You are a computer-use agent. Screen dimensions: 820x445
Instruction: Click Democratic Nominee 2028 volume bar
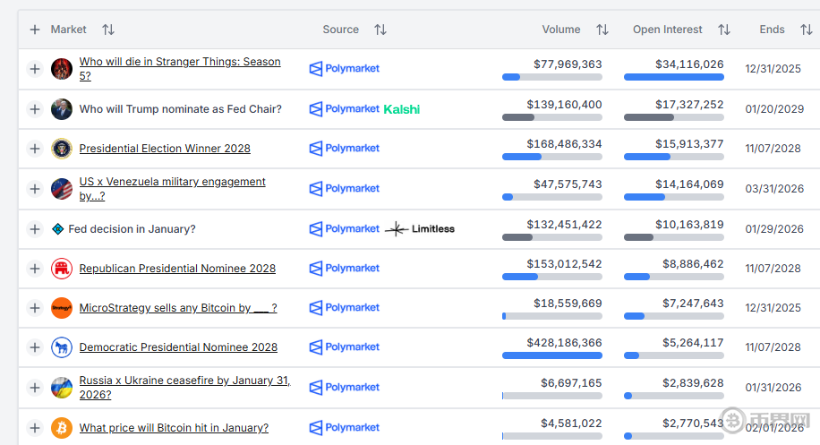(551, 355)
